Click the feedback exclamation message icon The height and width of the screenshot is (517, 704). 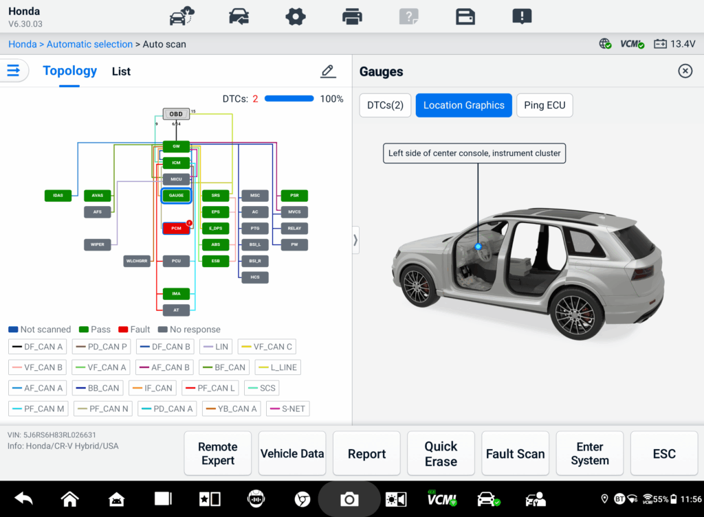(x=522, y=16)
